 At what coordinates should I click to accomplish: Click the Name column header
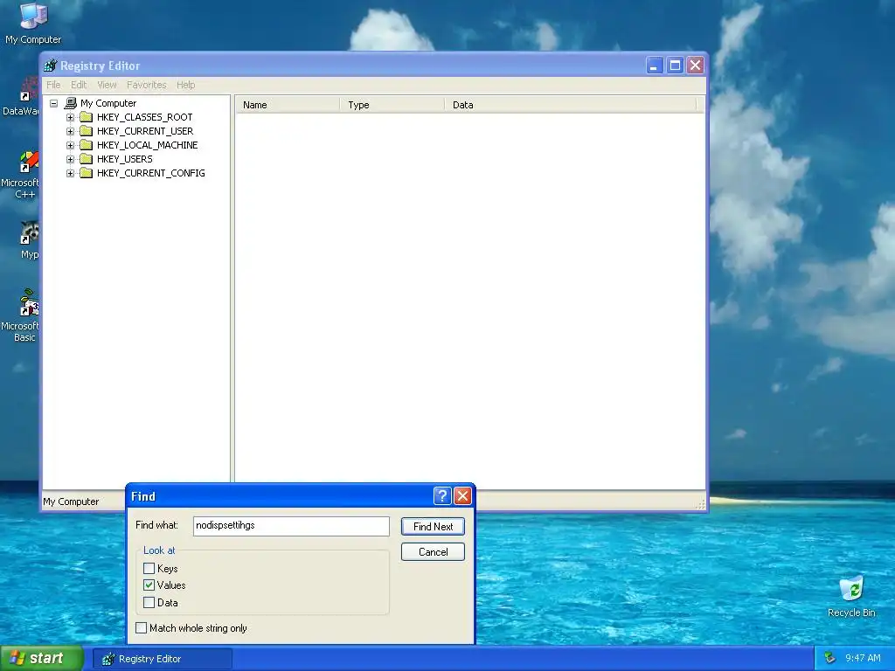pos(288,105)
